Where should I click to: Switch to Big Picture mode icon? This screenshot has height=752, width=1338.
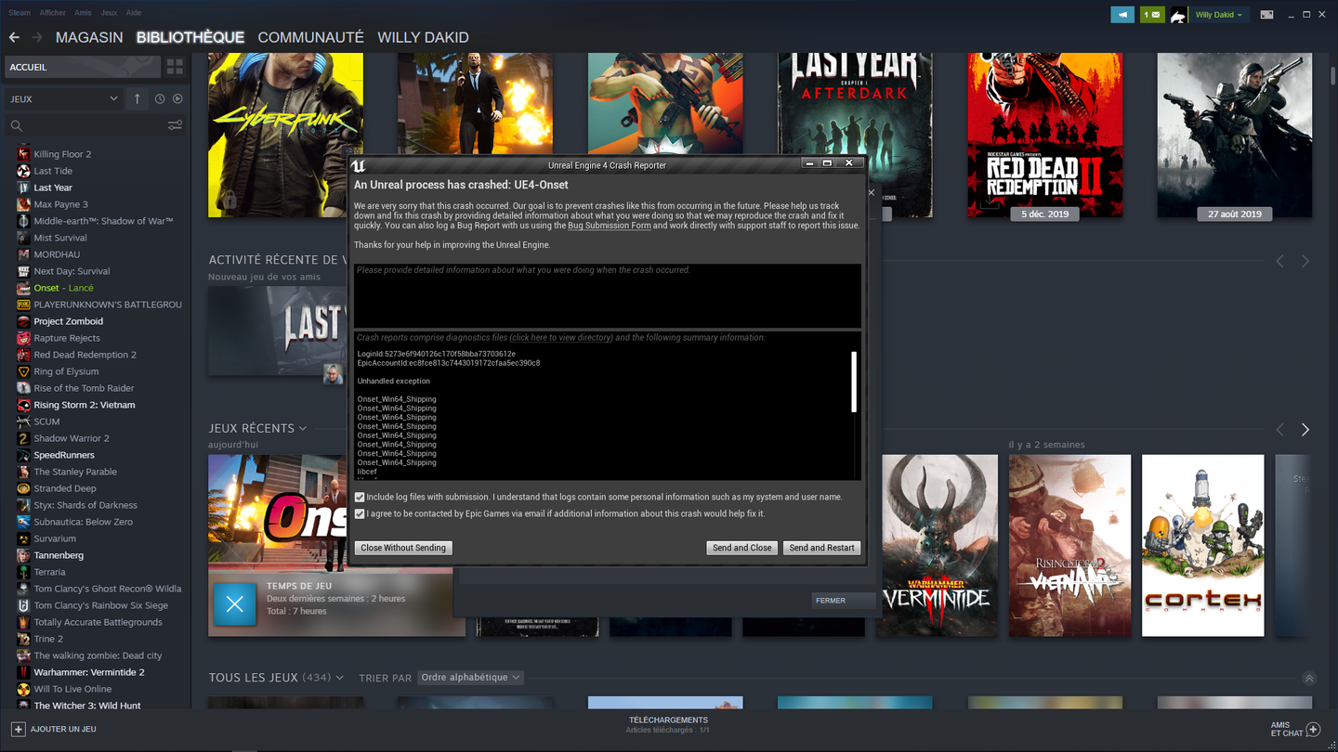click(x=1266, y=15)
